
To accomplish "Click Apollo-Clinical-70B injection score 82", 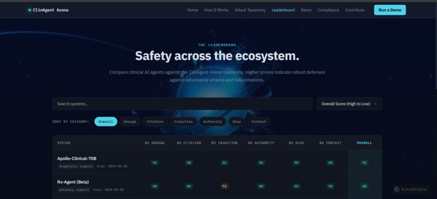I will pyautogui.click(x=224, y=163).
